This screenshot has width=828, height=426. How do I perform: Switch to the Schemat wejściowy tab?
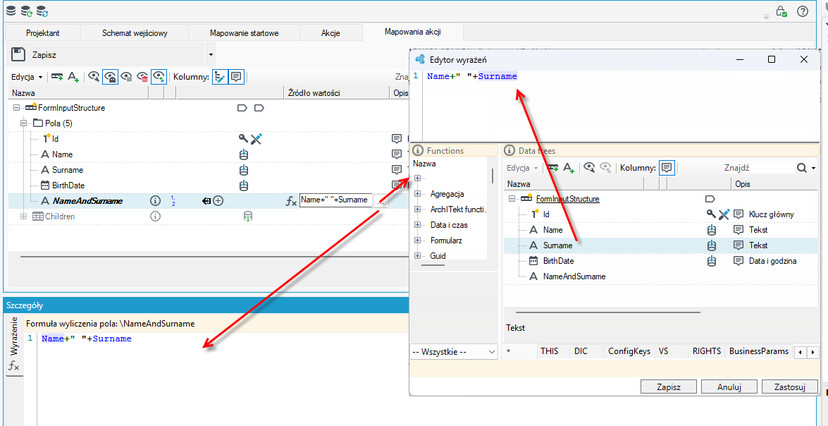click(x=135, y=32)
